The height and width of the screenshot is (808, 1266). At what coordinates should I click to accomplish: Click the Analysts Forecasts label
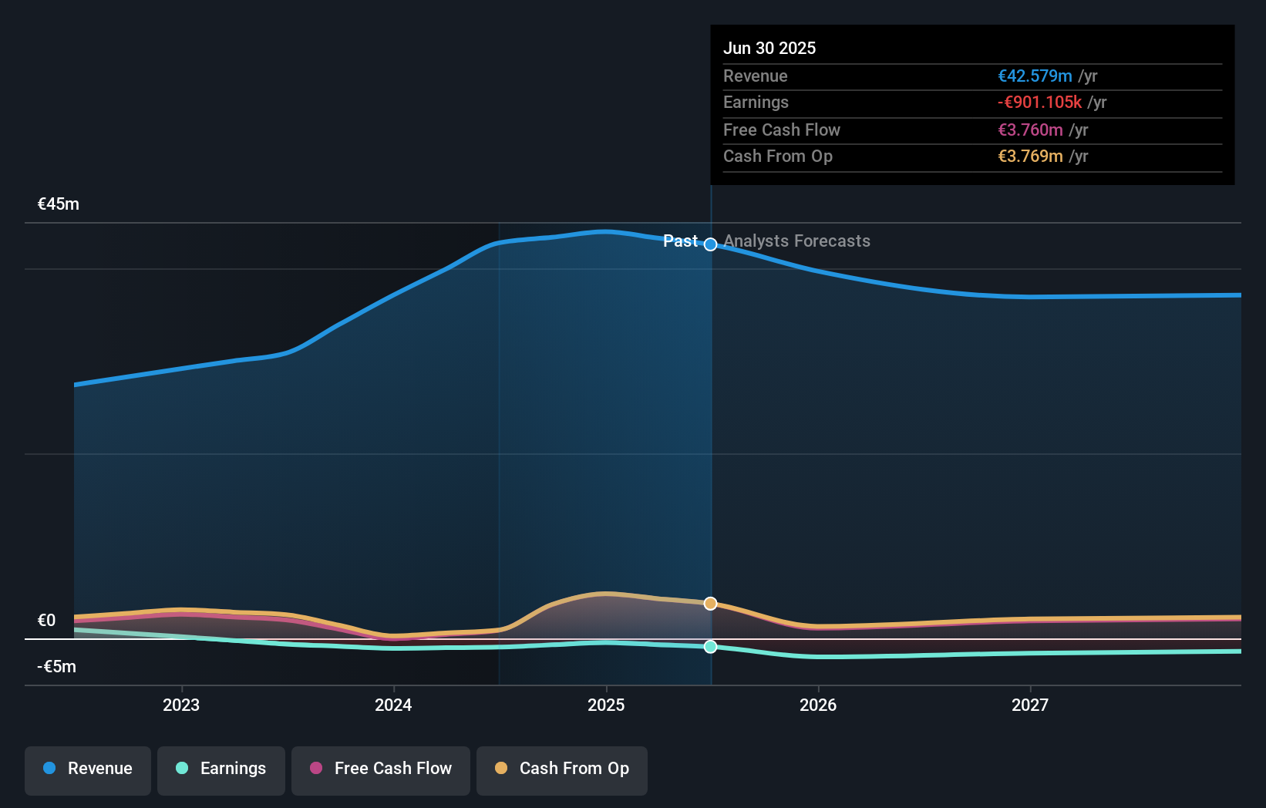tap(796, 241)
